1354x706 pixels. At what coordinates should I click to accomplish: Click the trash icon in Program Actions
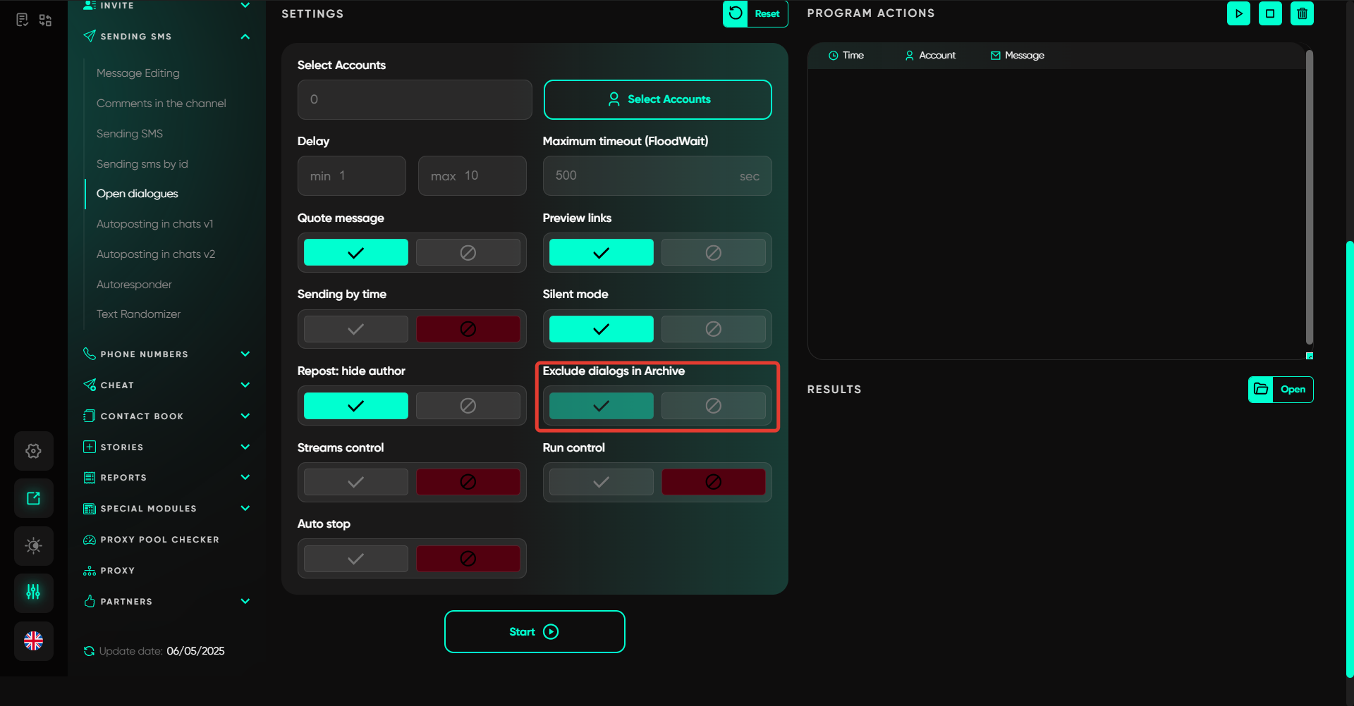(1302, 13)
